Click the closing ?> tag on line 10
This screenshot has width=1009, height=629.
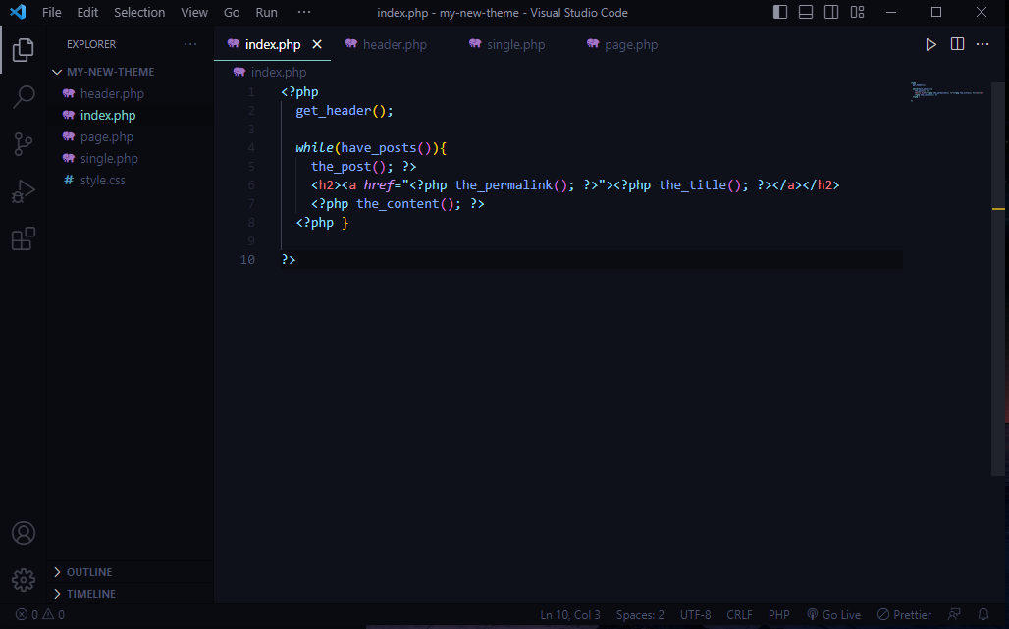[x=289, y=260]
